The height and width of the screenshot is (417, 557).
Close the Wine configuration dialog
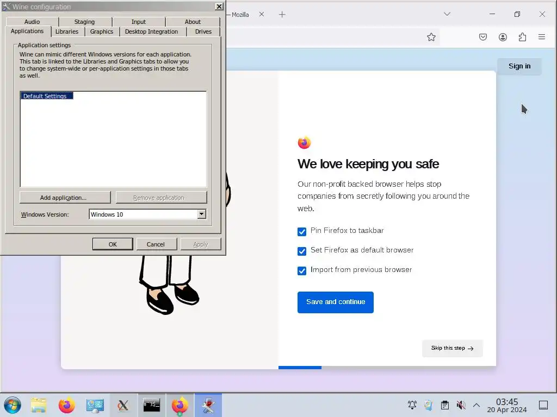(219, 7)
